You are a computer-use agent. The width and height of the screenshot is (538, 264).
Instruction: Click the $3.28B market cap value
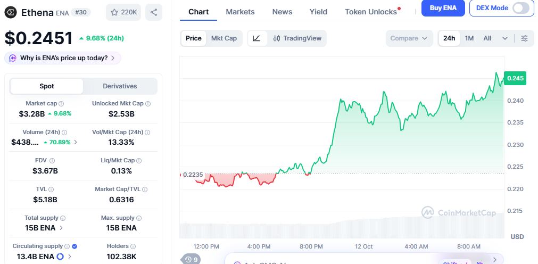[x=32, y=113]
